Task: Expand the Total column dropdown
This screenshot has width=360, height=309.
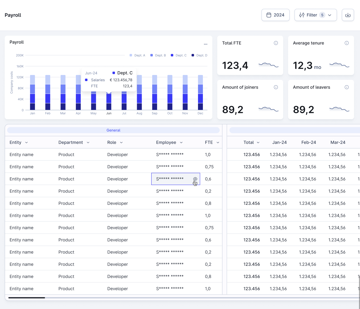Action: (258, 142)
